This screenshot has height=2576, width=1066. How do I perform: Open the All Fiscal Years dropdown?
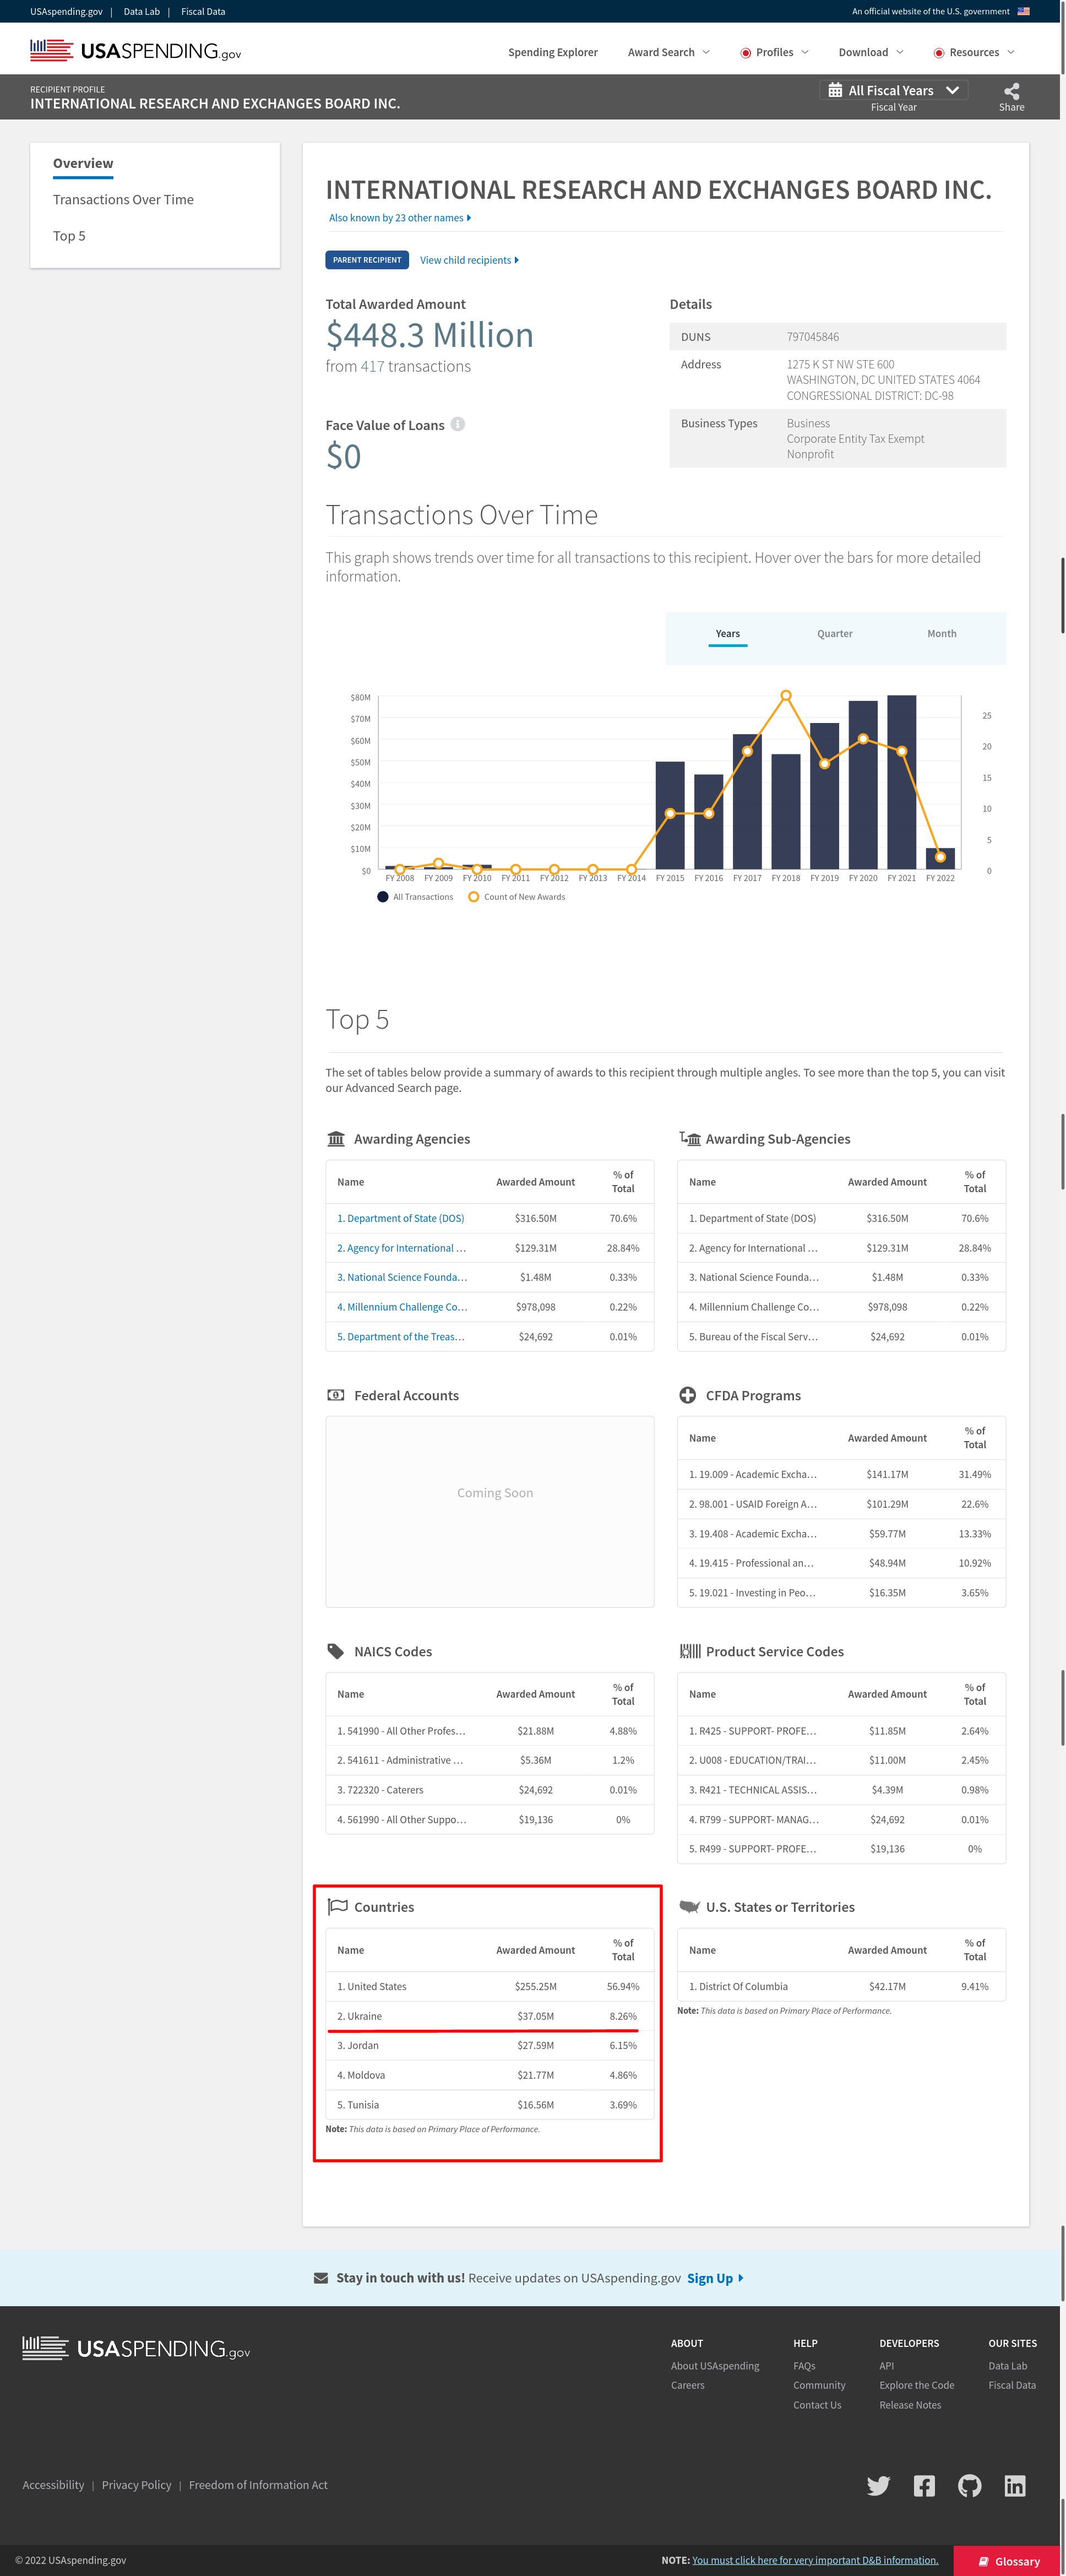(893, 90)
